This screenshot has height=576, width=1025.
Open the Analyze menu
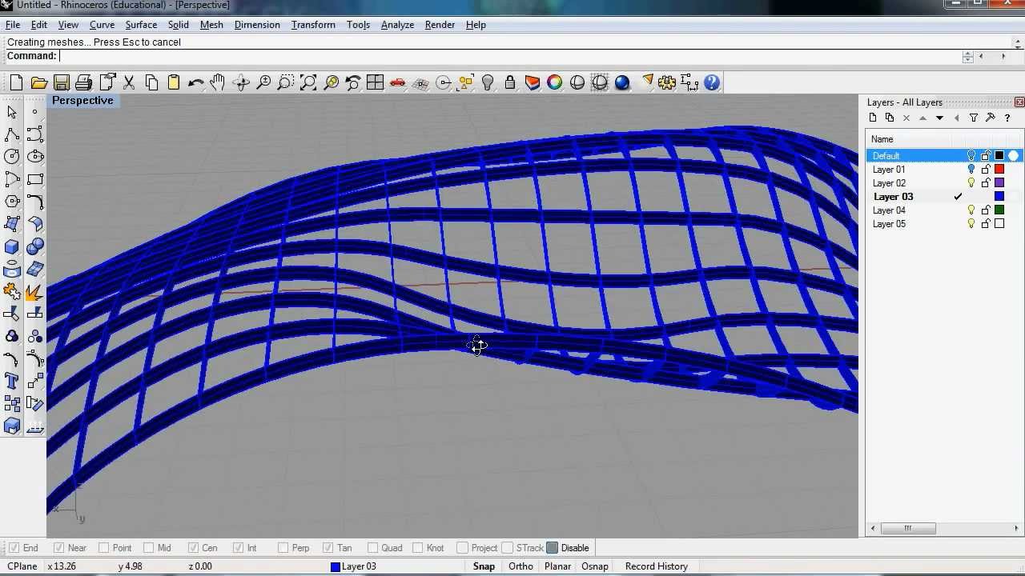click(x=397, y=25)
